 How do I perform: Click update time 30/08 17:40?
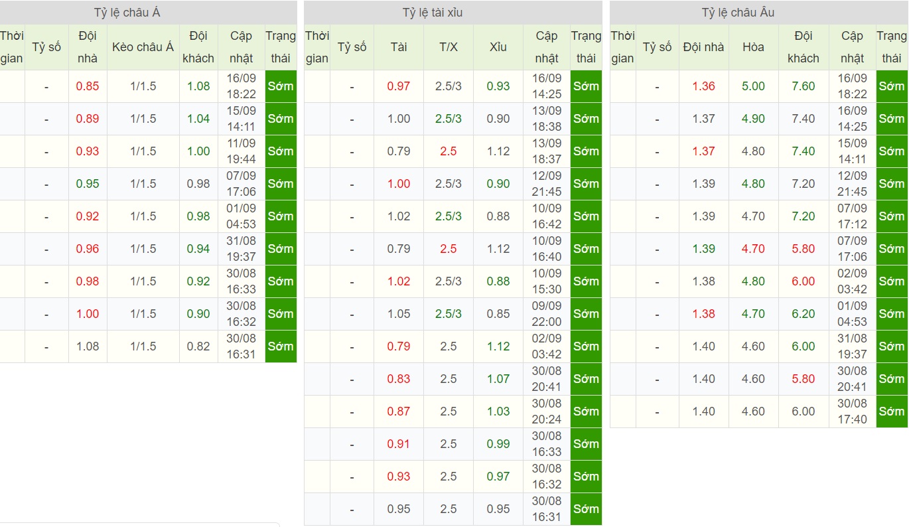852,412
